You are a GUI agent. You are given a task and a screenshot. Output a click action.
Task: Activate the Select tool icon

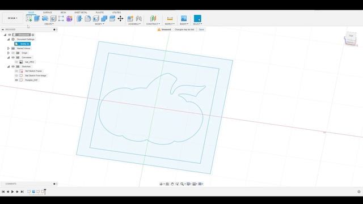(x=197, y=19)
